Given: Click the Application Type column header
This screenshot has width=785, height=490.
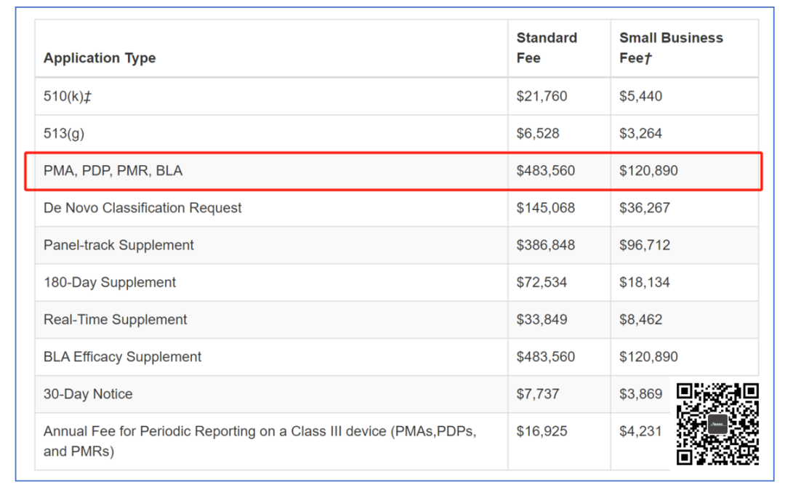Looking at the screenshot, I should [x=100, y=58].
